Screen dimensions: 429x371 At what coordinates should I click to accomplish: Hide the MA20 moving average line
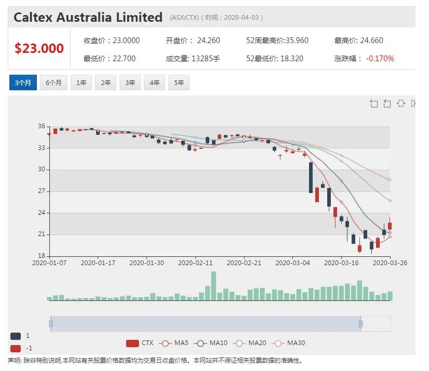coord(239,343)
